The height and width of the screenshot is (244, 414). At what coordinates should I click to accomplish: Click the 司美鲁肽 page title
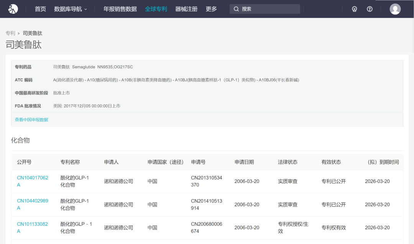[23, 44]
